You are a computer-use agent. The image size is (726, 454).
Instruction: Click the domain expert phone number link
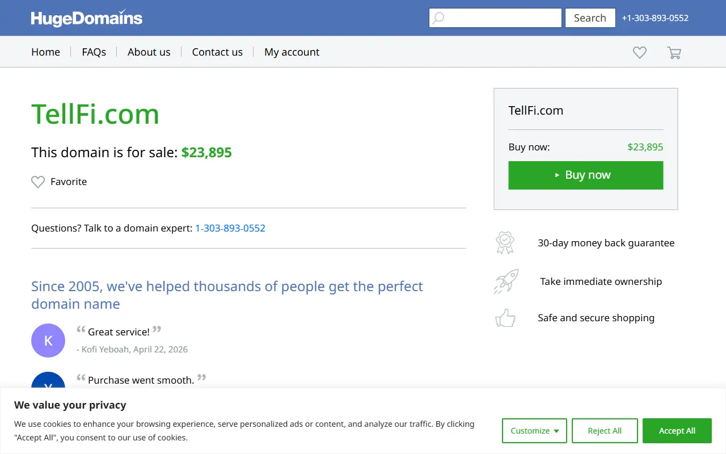[230, 228]
